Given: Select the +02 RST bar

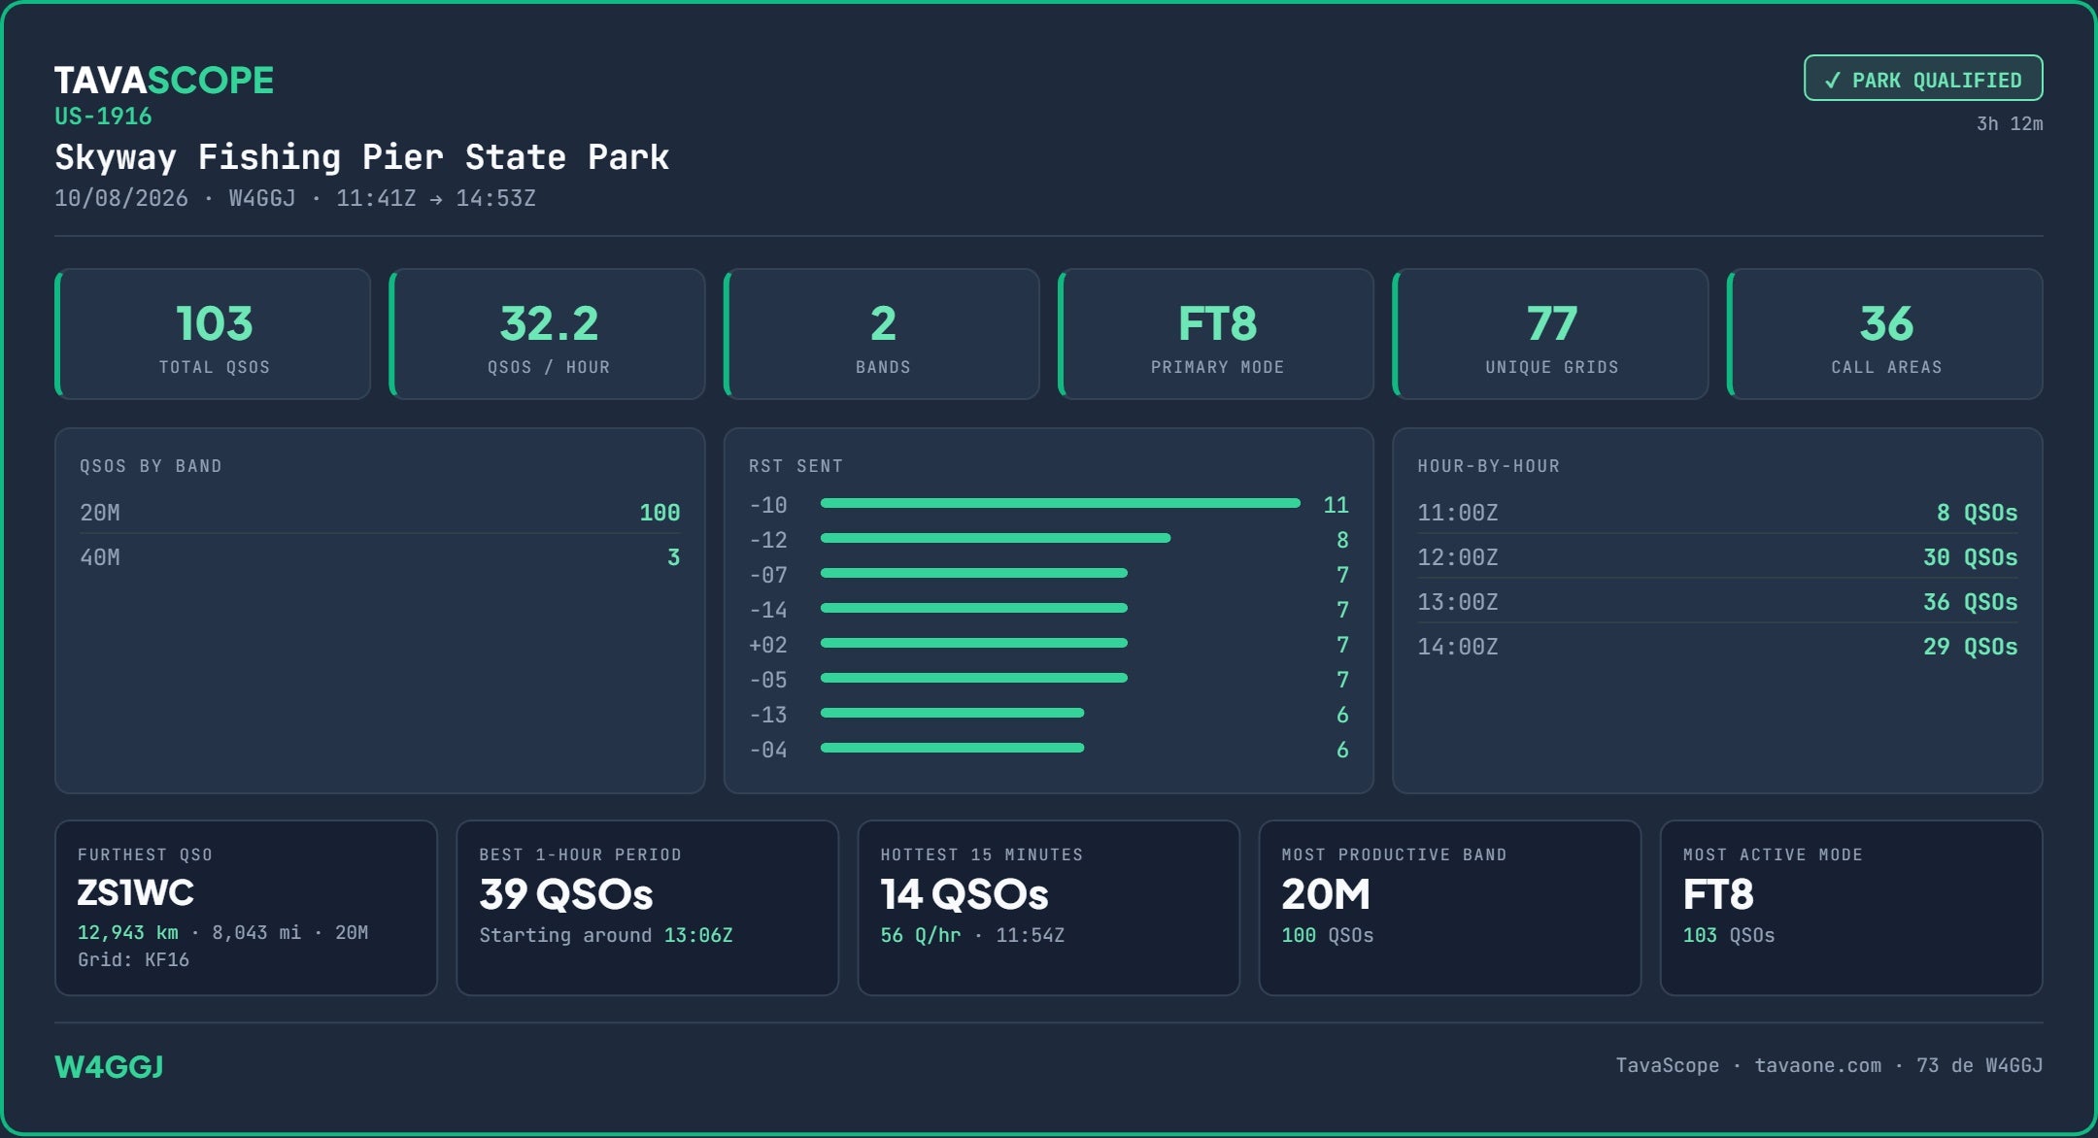Looking at the screenshot, I should pos(974,643).
